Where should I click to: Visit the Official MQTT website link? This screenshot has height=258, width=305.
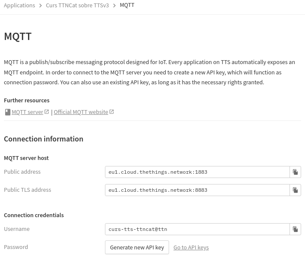pyautogui.click(x=81, y=112)
